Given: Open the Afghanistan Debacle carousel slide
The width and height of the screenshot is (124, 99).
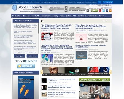Looking at the screenshot, I should point(99,71).
